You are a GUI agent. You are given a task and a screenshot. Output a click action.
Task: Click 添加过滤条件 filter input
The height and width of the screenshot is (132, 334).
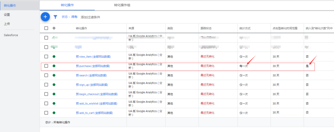91,17
